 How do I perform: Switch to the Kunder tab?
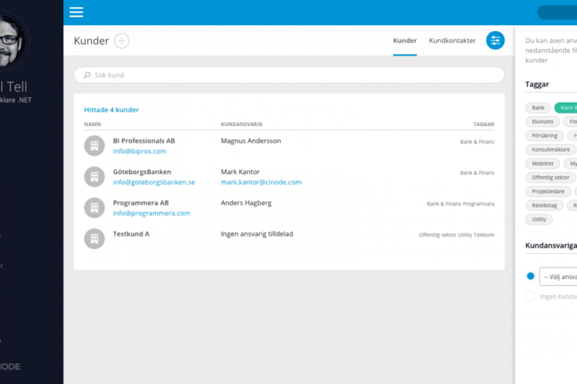[x=405, y=41]
